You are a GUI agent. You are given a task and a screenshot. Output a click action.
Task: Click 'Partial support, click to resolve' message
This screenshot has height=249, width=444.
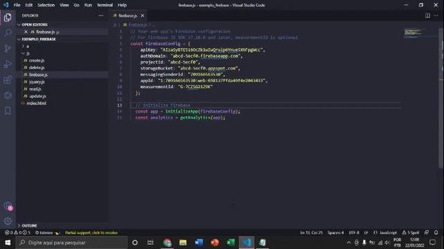click(x=92, y=232)
